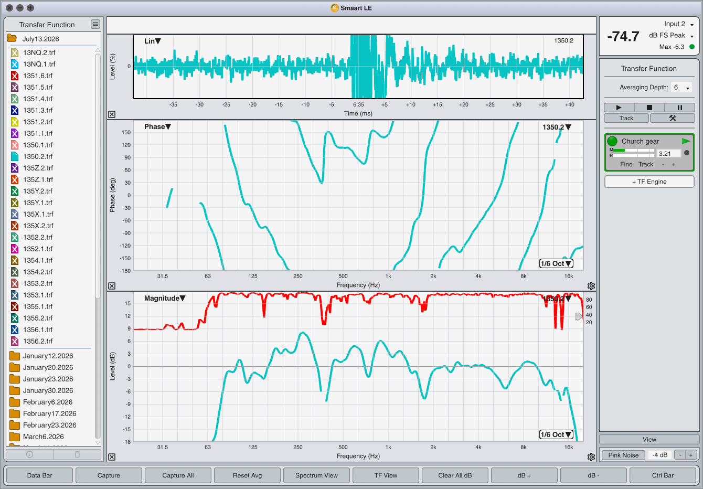Viewport: 703px width, 489px height.
Task: Stop measurement with the stop button
Action: [649, 108]
